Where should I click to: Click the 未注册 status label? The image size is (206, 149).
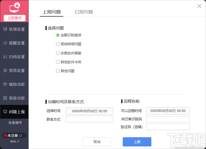click(13, 136)
